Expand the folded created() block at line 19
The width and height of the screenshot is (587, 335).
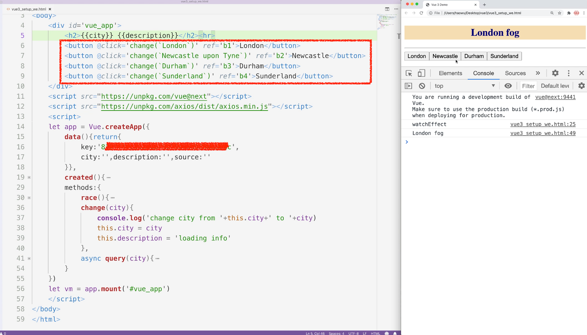point(29,177)
